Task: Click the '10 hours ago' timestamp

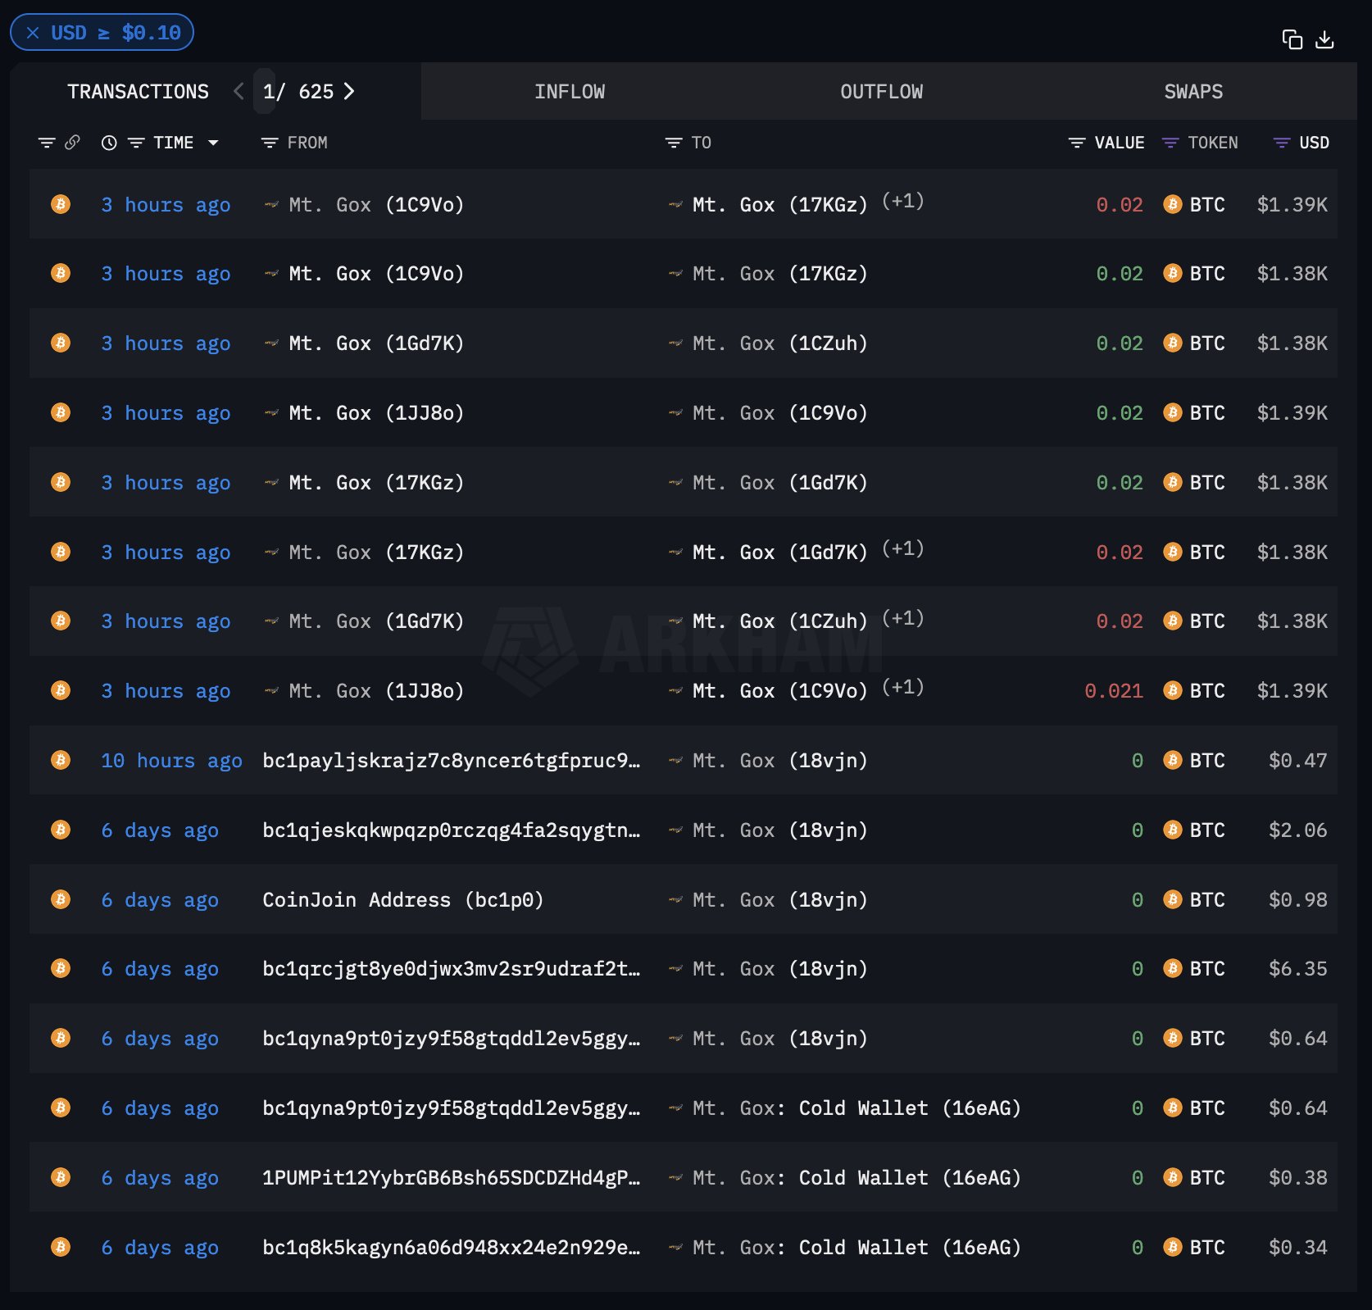Action: coord(171,761)
